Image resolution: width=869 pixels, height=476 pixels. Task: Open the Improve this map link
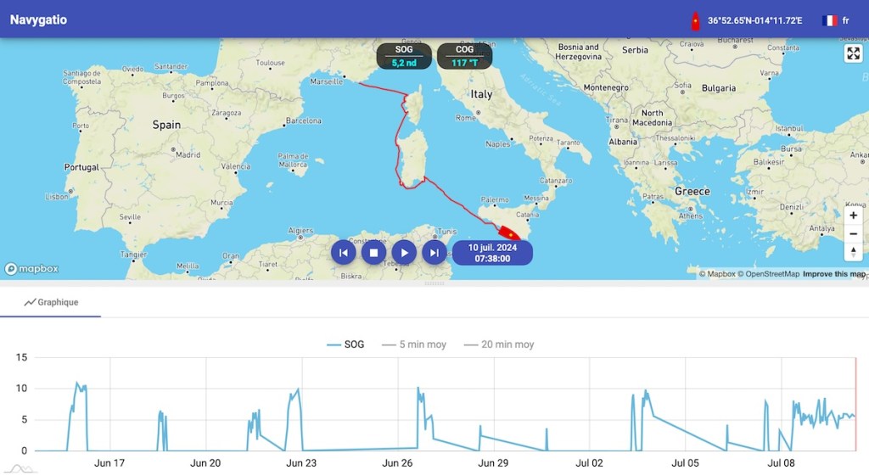[833, 274]
